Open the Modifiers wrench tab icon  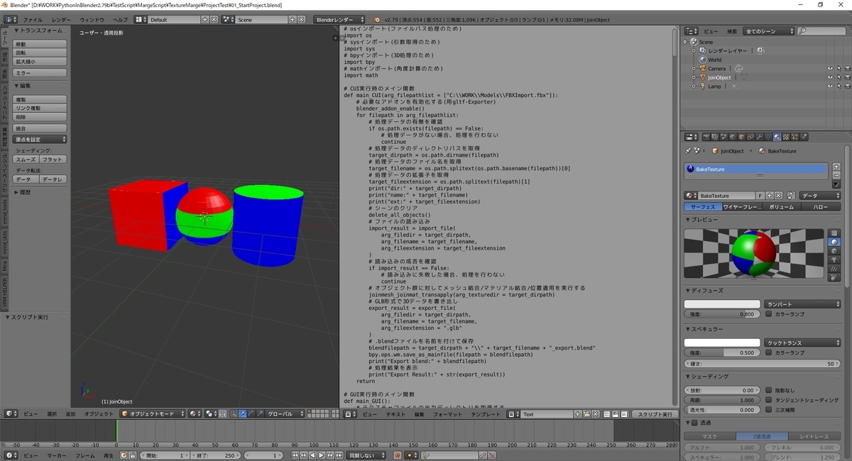click(x=759, y=137)
